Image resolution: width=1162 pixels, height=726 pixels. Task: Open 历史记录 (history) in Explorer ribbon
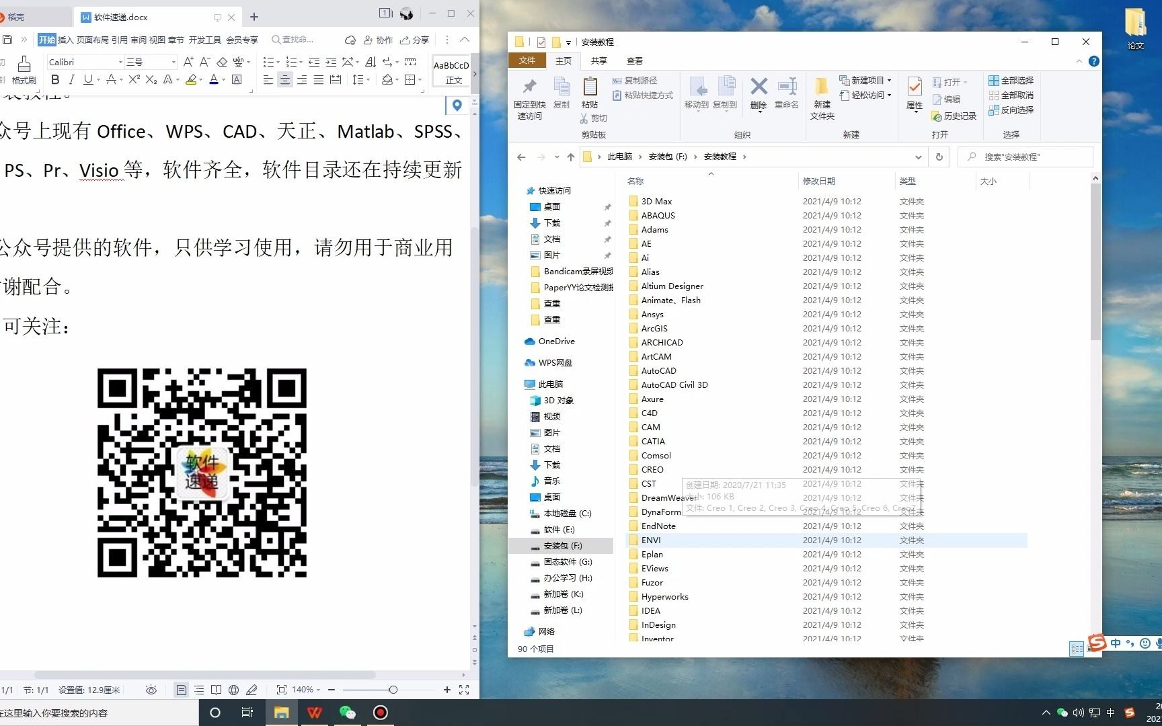pos(954,116)
